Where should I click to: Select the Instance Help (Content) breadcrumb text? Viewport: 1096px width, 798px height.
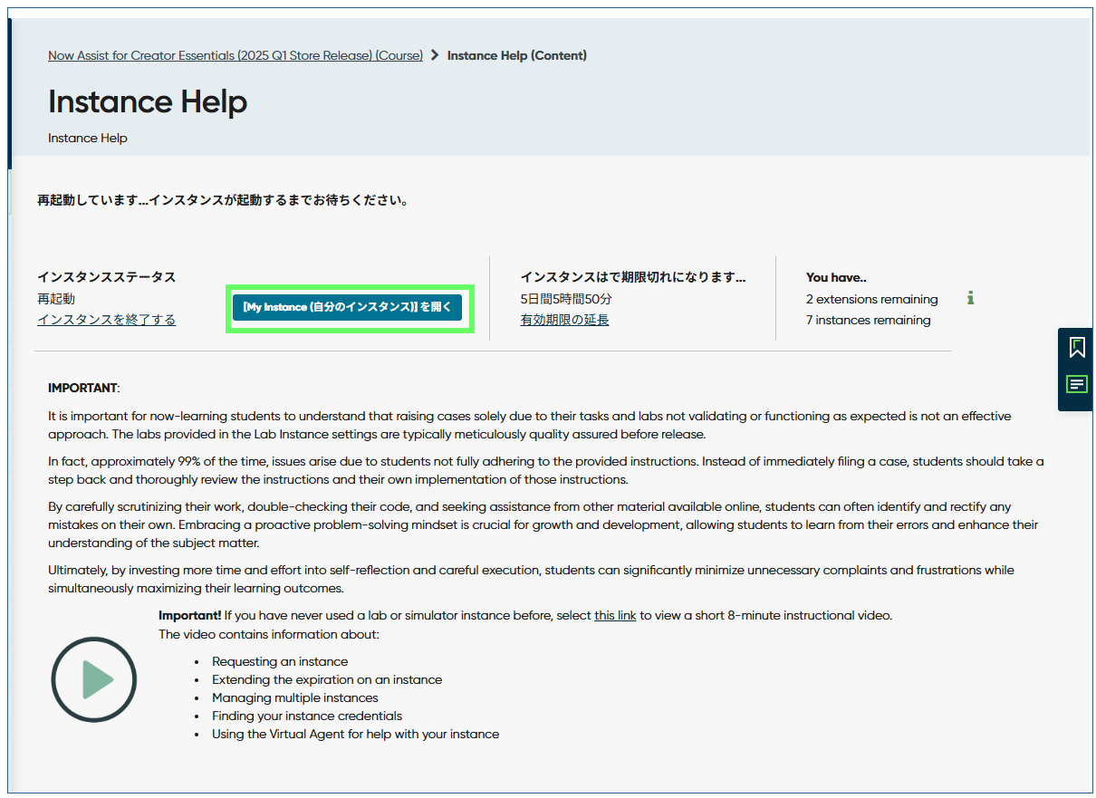tap(517, 55)
